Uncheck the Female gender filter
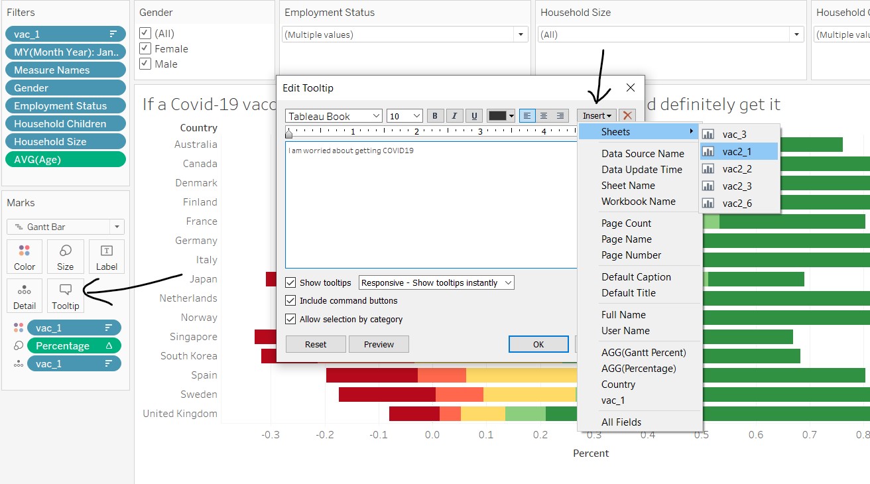Screen dimensions: 870x484 coord(145,49)
